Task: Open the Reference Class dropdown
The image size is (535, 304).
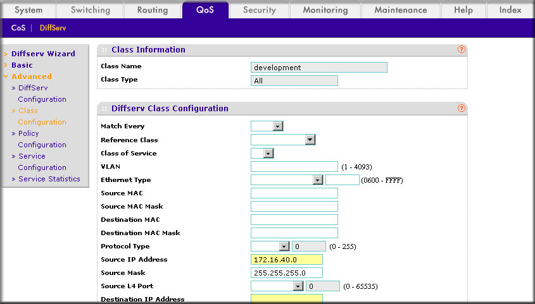Action: 283,140
